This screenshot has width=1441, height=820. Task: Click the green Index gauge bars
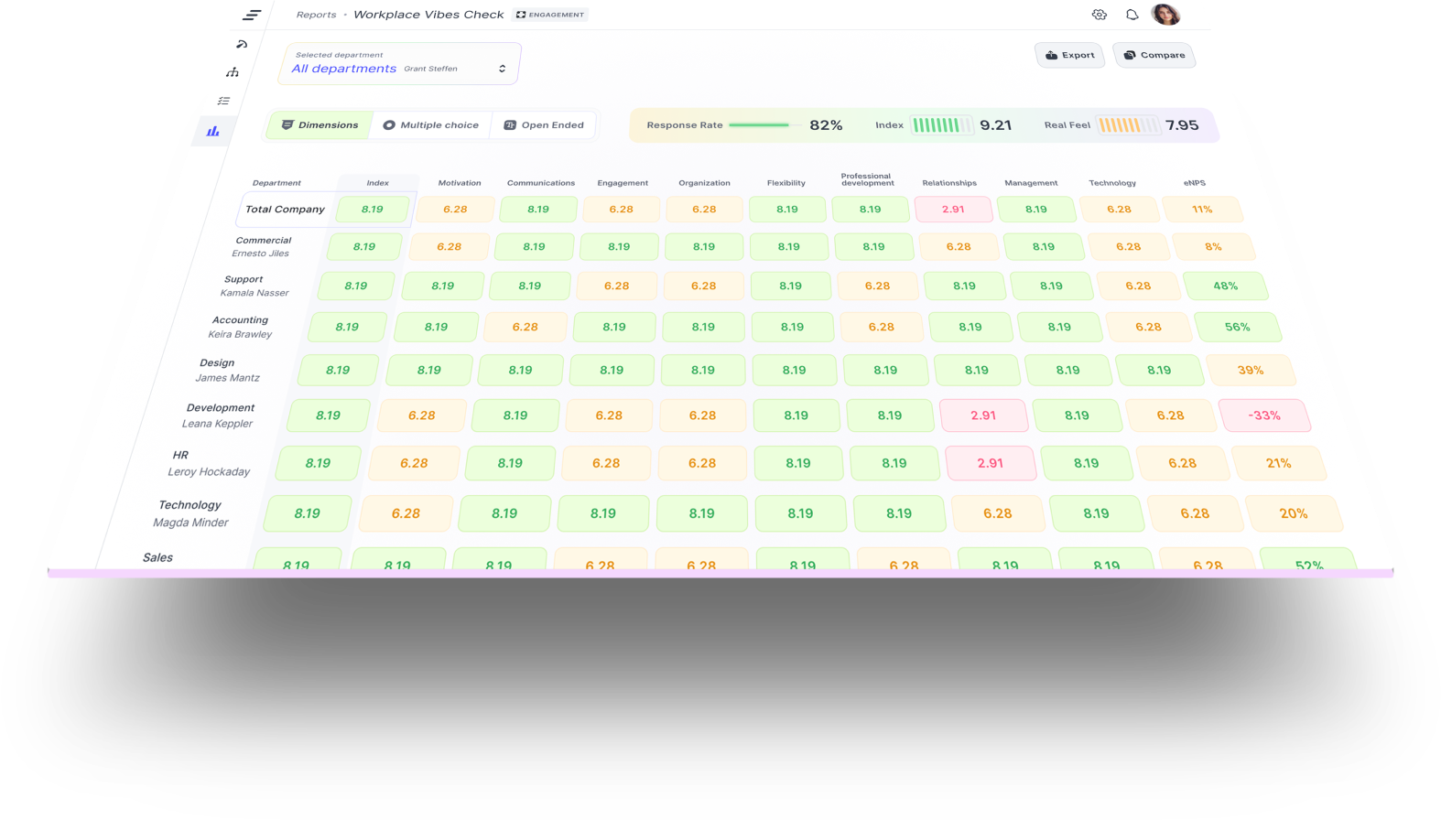click(941, 125)
